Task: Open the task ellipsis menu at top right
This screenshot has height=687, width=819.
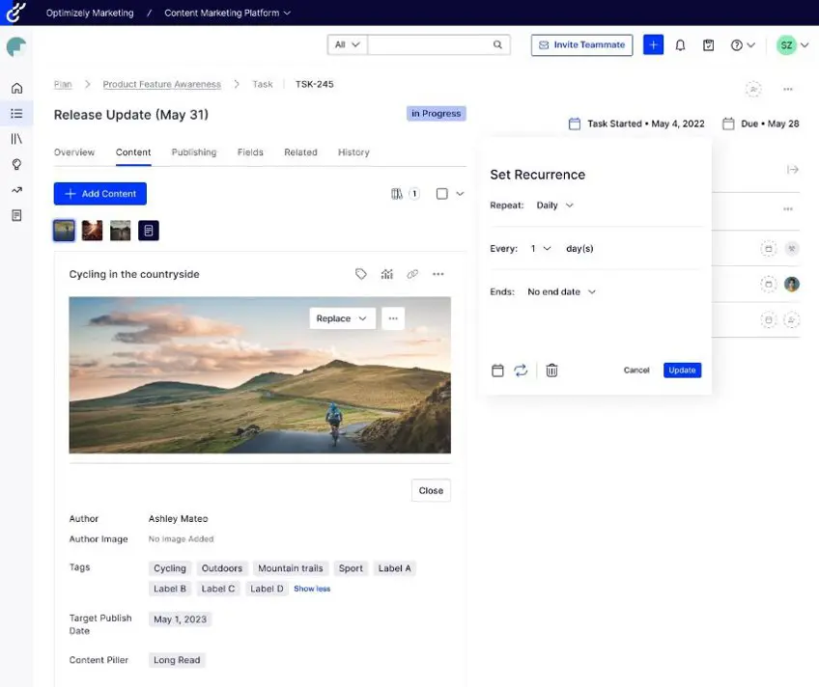Action: pos(788,89)
